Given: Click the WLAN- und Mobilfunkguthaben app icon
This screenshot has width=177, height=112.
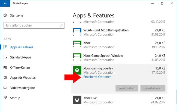Looking at the screenshot, I should [77, 32].
